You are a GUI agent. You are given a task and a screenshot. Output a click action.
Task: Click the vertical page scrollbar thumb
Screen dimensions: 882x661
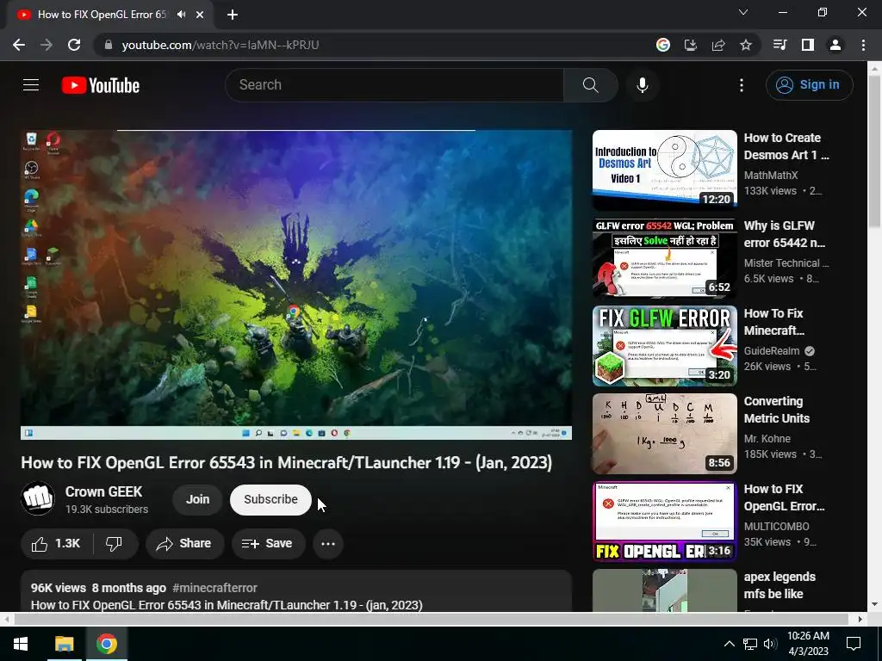[874, 151]
